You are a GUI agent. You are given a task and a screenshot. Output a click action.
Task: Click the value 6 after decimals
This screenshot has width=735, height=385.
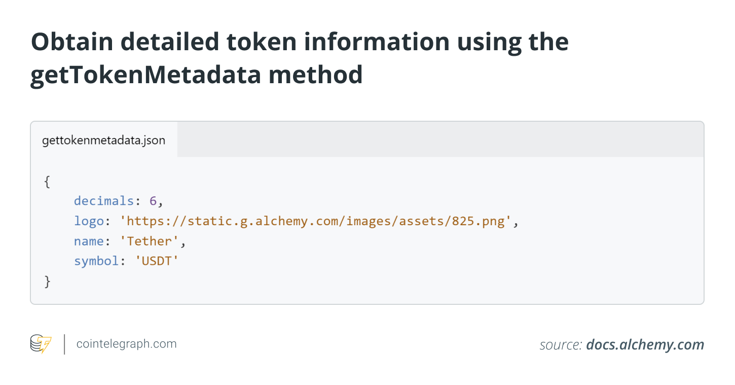point(153,201)
